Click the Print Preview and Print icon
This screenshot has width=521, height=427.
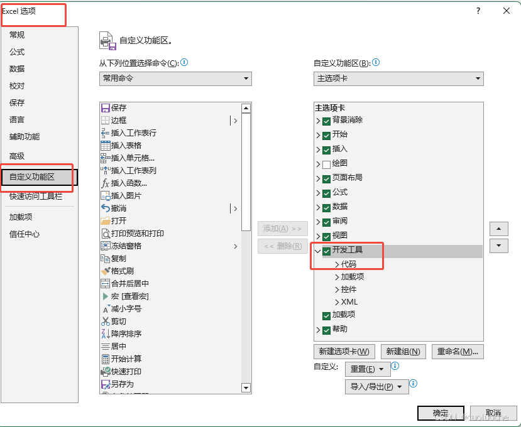tap(106, 234)
